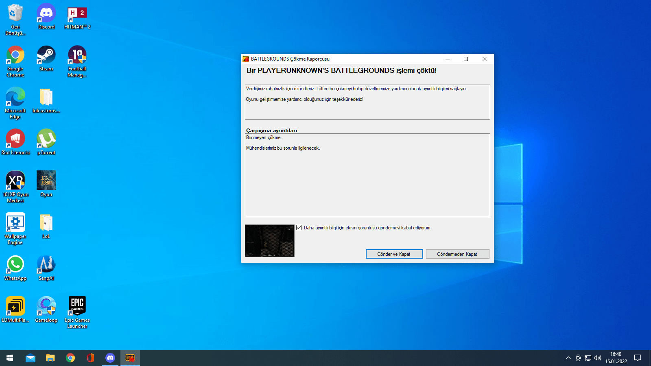This screenshot has height=366, width=651.
Task: Minimize the crash reporter window
Action: pyautogui.click(x=448, y=59)
